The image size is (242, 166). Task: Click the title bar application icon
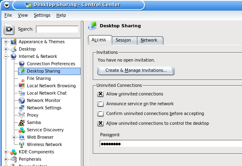28,5
